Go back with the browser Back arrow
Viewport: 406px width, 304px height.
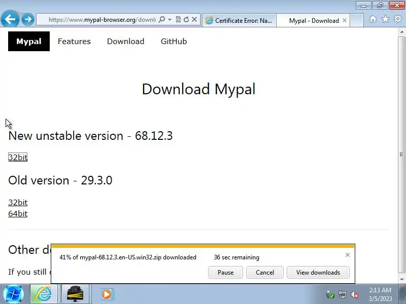click(x=10, y=19)
